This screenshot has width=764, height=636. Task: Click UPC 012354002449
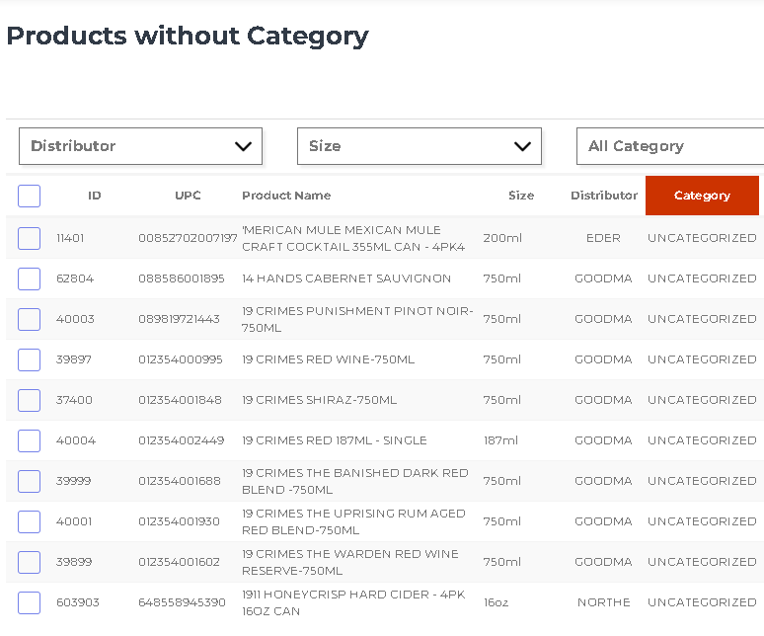click(x=182, y=440)
